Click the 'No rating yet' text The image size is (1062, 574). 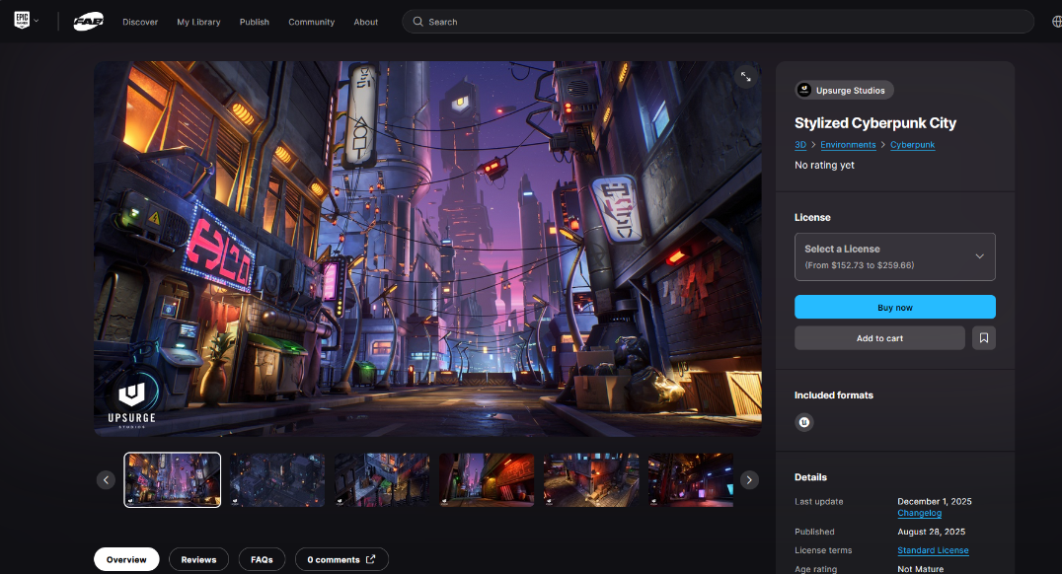824,165
